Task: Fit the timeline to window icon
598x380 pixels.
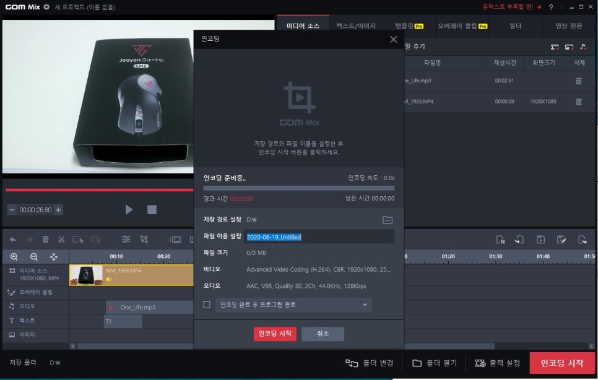Action: tap(54, 257)
